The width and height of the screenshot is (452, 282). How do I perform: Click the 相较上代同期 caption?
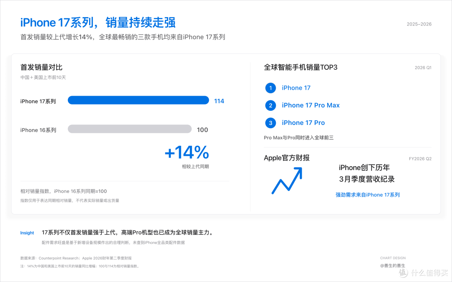[x=195, y=167]
